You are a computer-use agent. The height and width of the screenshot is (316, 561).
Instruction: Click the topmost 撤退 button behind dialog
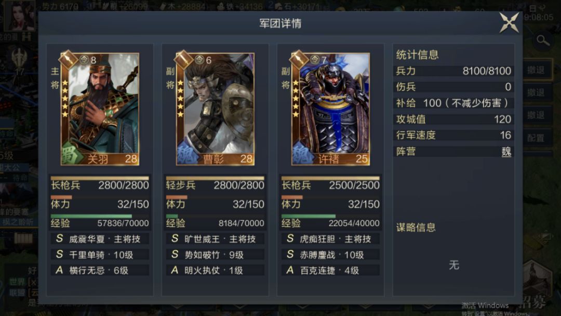point(536,70)
